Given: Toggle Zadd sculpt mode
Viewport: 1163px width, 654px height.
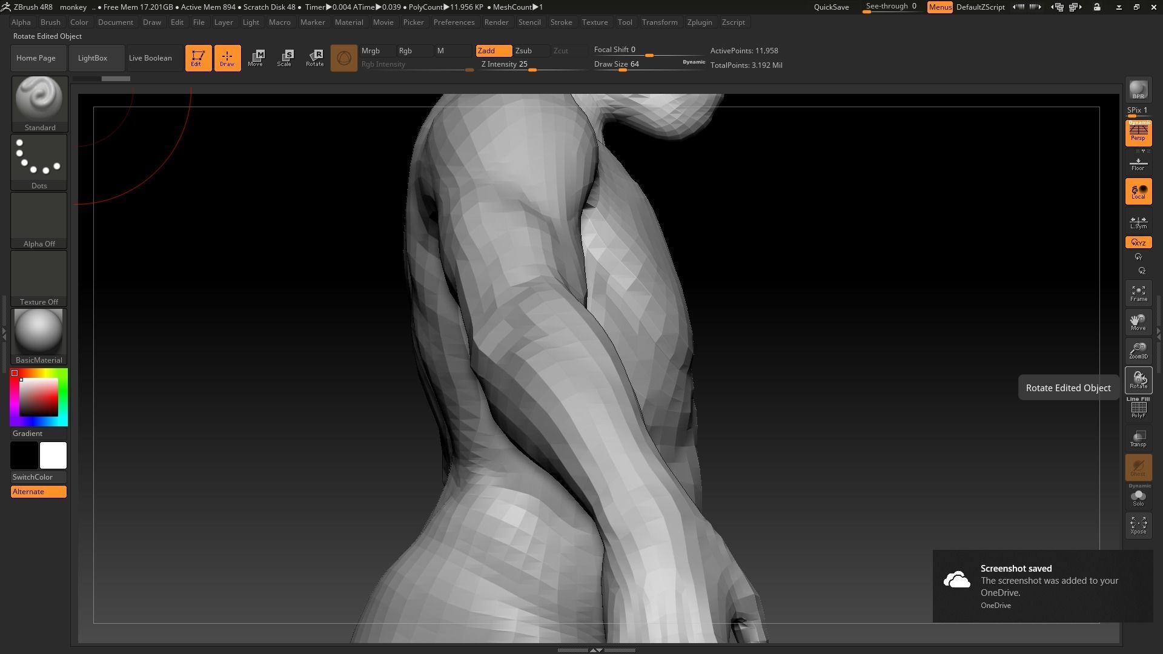Looking at the screenshot, I should pos(494,51).
